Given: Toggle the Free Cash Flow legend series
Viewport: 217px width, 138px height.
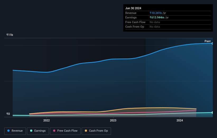Looking at the screenshot, I should [65, 131].
